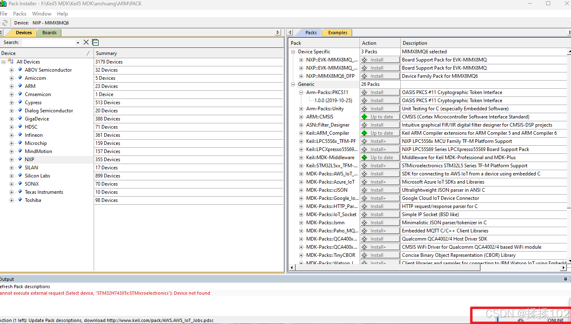The width and height of the screenshot is (571, 324).
Task: Click the All Devices root icon
Action: (11, 61)
